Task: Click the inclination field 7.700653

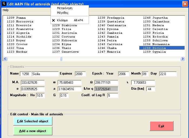Action: (143, 82)
